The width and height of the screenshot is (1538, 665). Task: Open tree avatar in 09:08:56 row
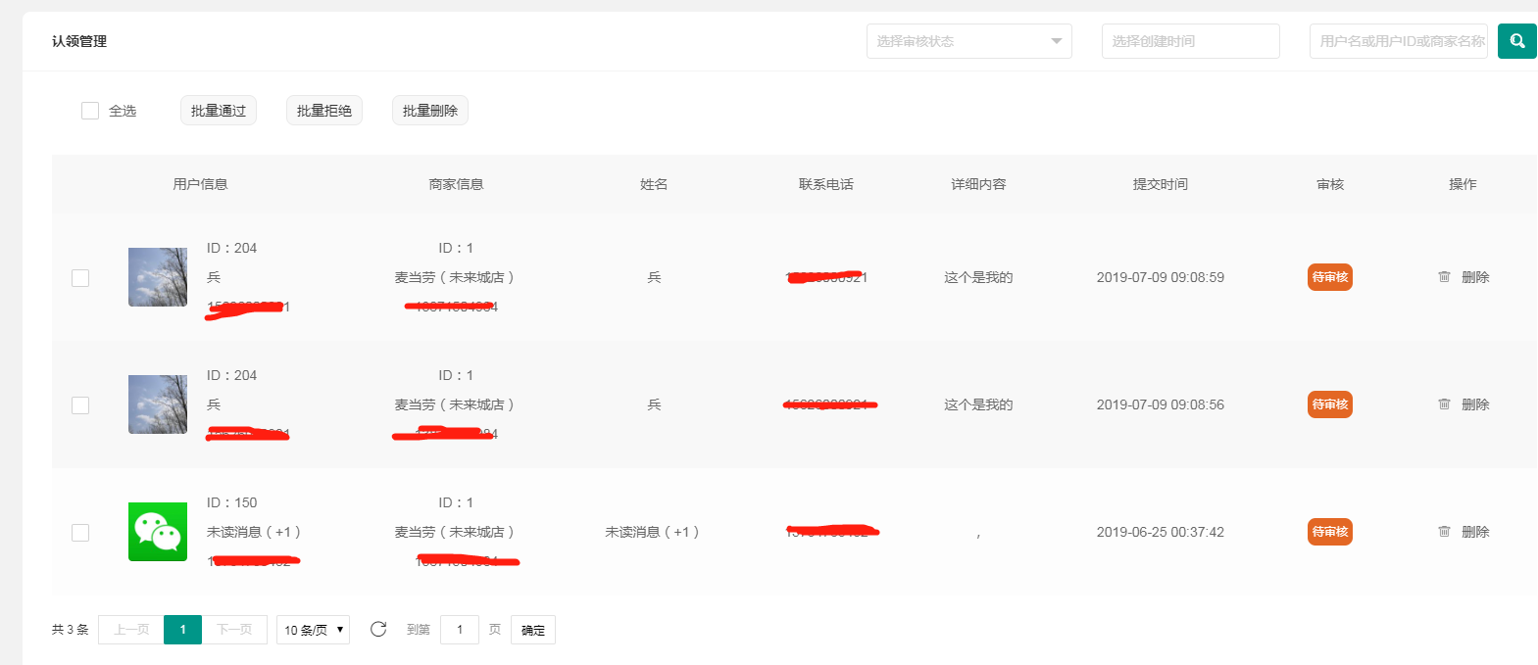click(x=158, y=404)
